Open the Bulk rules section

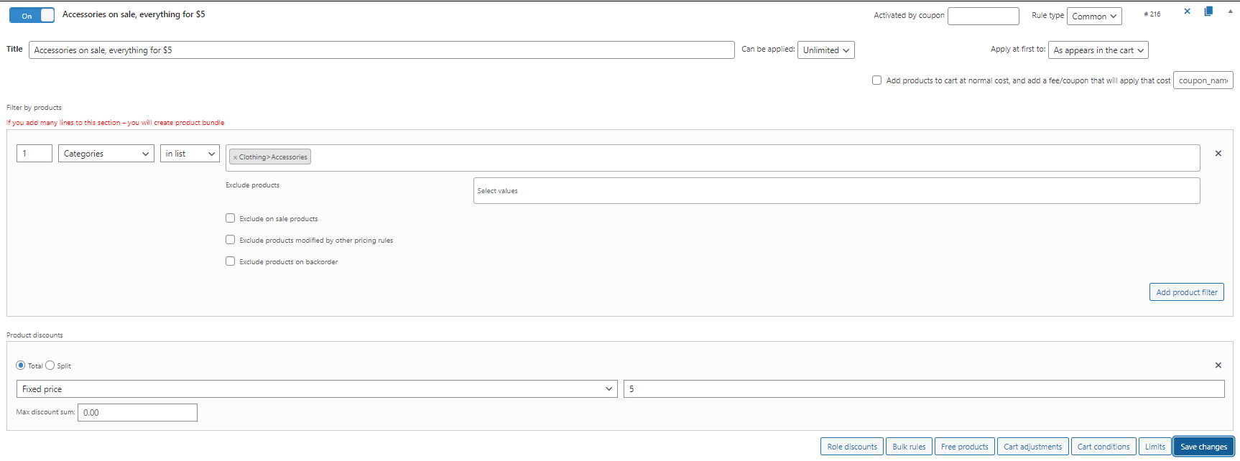coord(909,447)
